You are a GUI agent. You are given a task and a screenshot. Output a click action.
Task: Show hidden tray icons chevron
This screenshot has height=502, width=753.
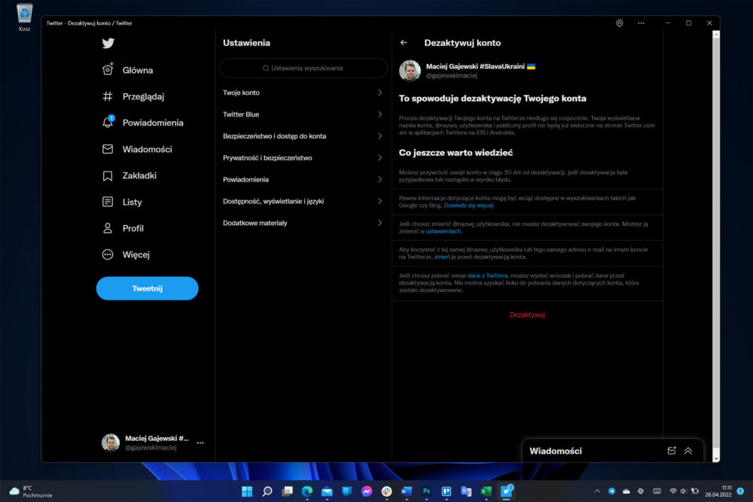pos(597,491)
